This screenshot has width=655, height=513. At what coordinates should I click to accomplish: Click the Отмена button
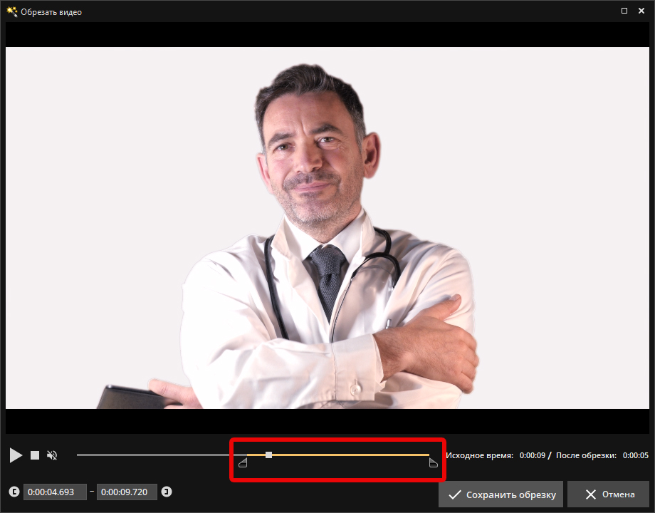click(610, 494)
